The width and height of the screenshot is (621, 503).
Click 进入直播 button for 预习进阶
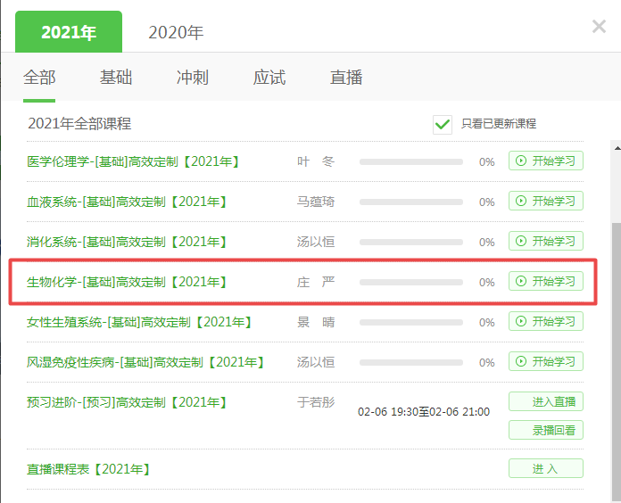pos(546,401)
